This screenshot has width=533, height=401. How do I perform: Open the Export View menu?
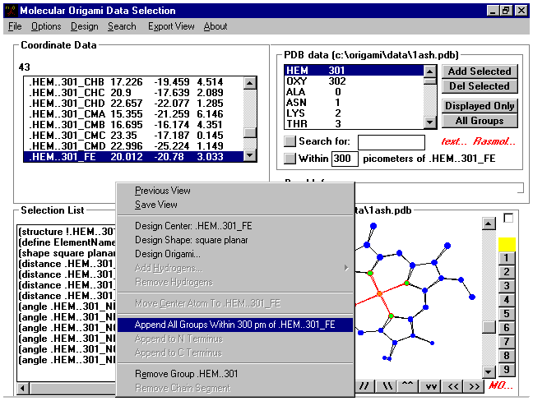171,26
